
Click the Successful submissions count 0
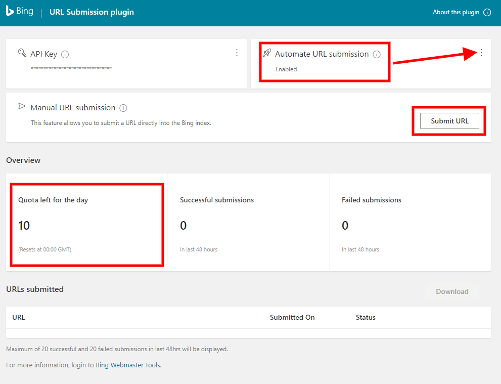coord(183,226)
